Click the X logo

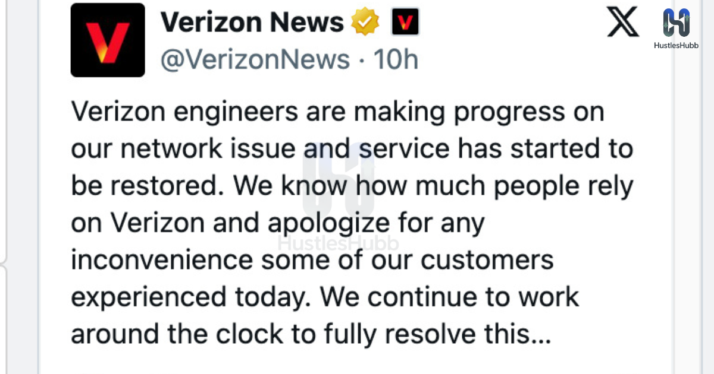(623, 23)
